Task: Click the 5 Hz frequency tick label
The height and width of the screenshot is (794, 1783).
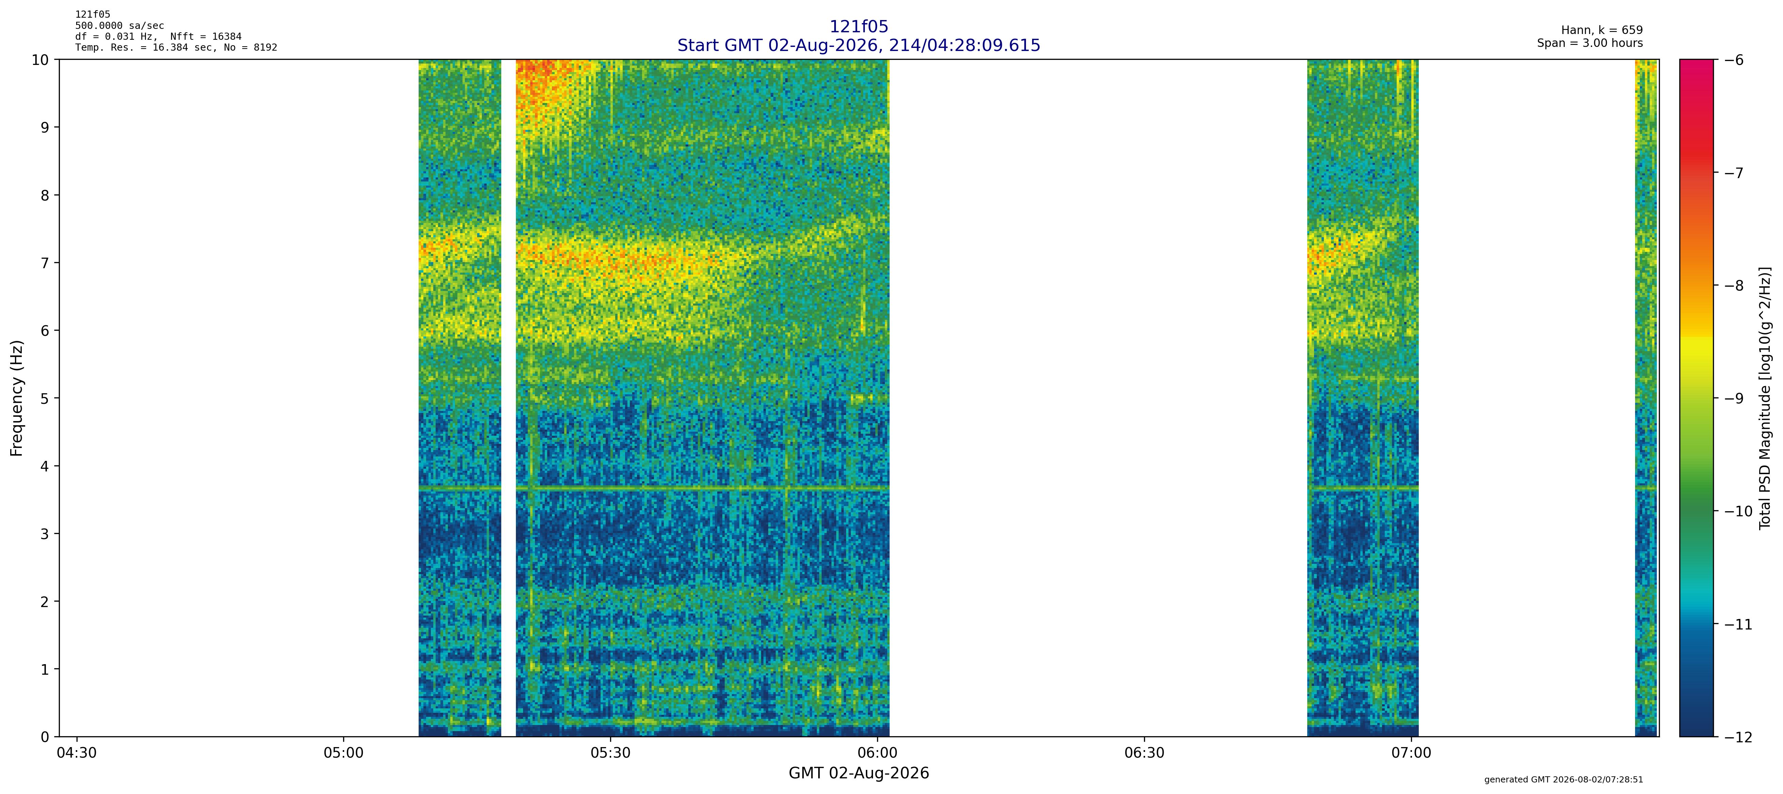Action: [45, 398]
